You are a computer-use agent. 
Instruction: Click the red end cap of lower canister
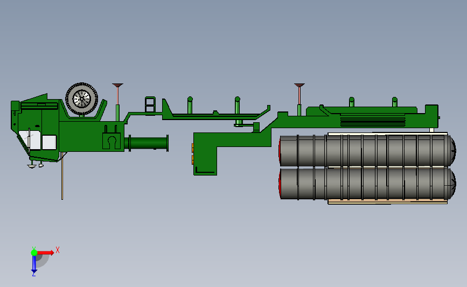pyautogui.click(x=280, y=184)
